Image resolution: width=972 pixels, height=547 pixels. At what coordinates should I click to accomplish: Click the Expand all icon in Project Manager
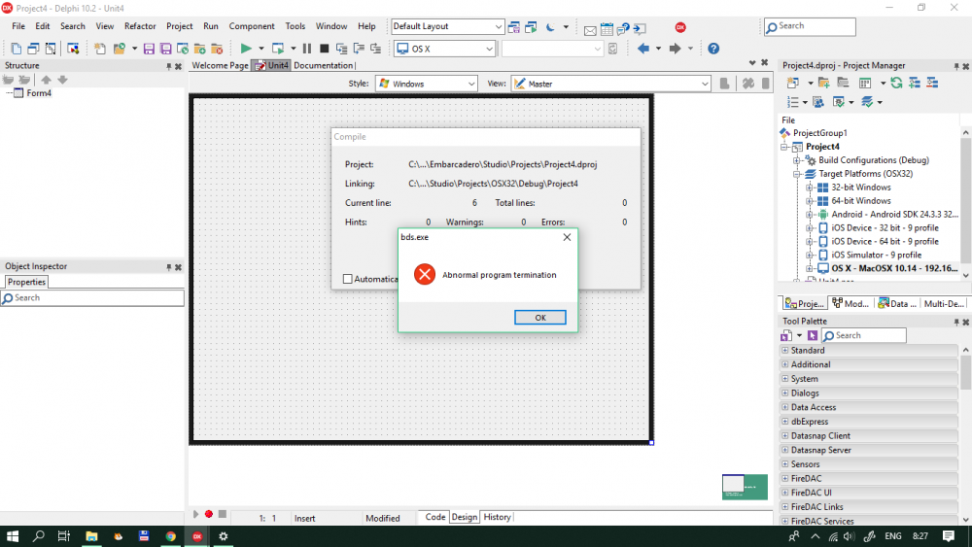point(915,83)
